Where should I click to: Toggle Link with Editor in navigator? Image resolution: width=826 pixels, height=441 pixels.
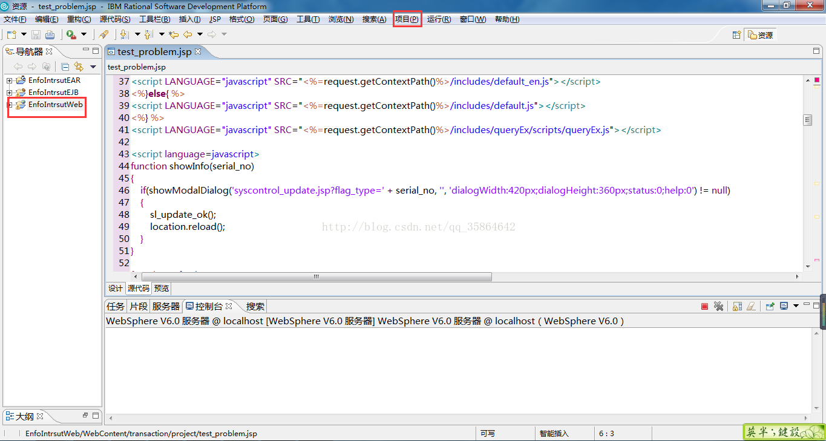pyautogui.click(x=79, y=67)
